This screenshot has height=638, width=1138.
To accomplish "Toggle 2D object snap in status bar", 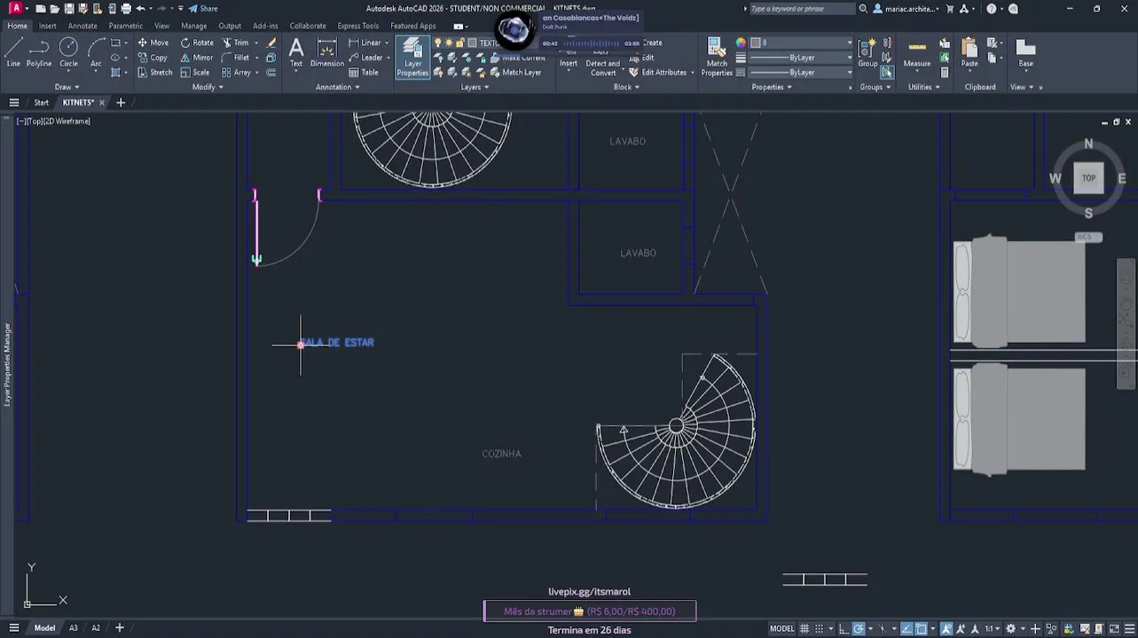I will (922, 628).
